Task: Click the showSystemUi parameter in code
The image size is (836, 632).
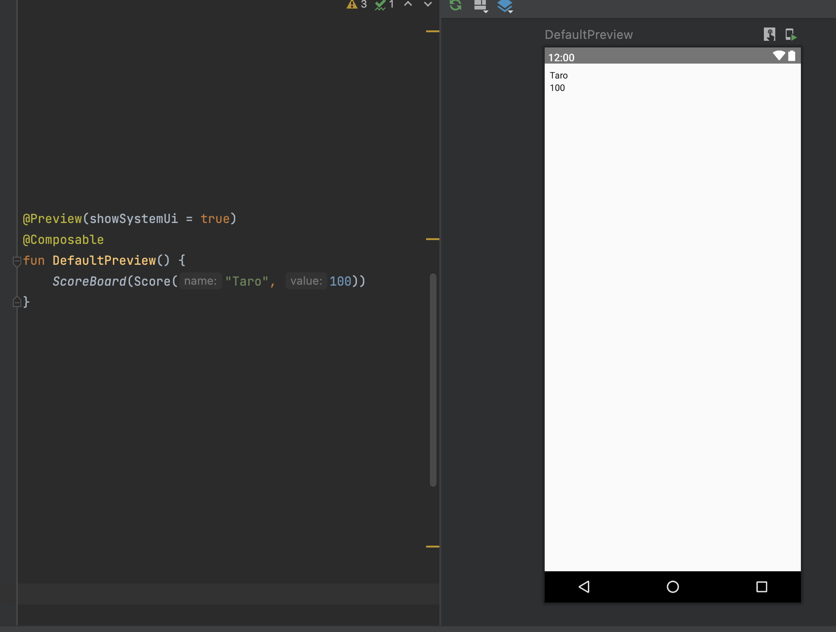Action: coord(134,219)
